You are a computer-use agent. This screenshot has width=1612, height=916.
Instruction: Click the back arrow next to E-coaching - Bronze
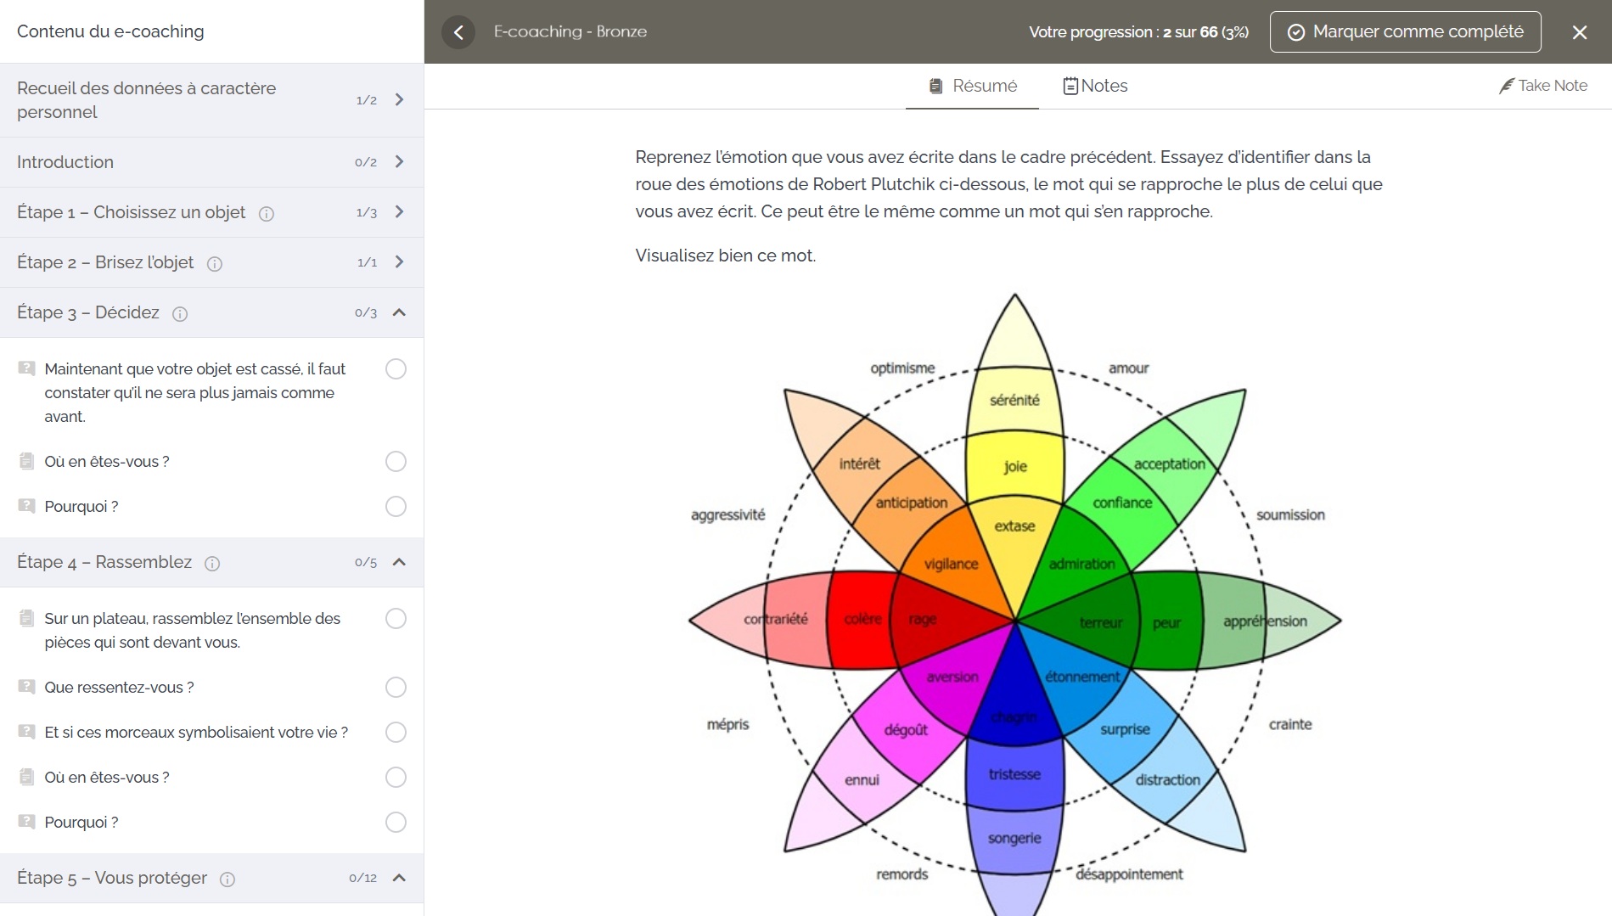(458, 32)
